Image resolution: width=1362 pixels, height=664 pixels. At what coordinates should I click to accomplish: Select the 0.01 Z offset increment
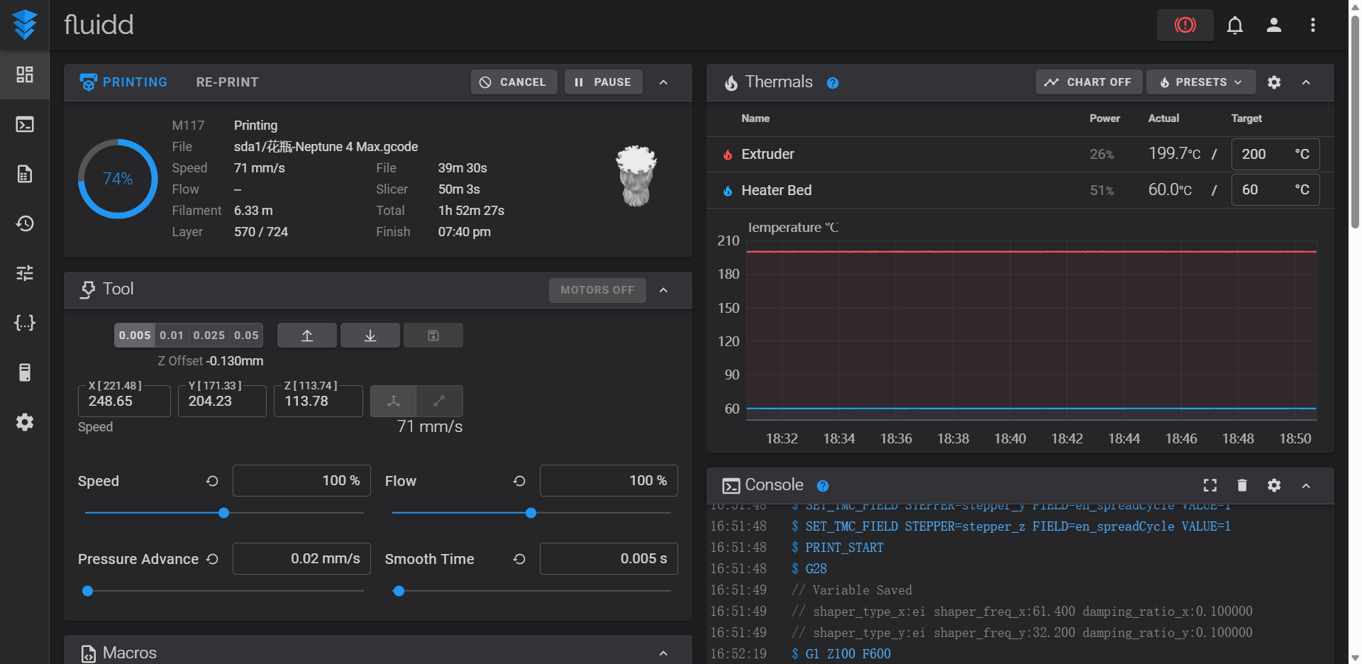point(172,336)
